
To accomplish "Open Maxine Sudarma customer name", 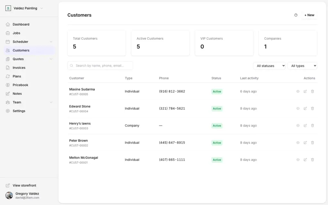I will [82, 89].
